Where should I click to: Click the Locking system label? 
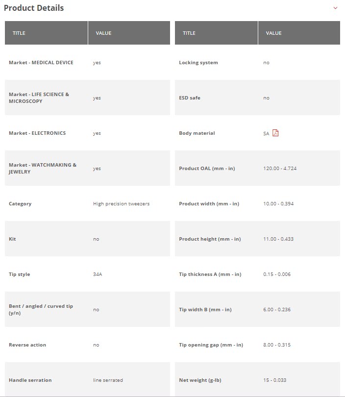pos(198,62)
